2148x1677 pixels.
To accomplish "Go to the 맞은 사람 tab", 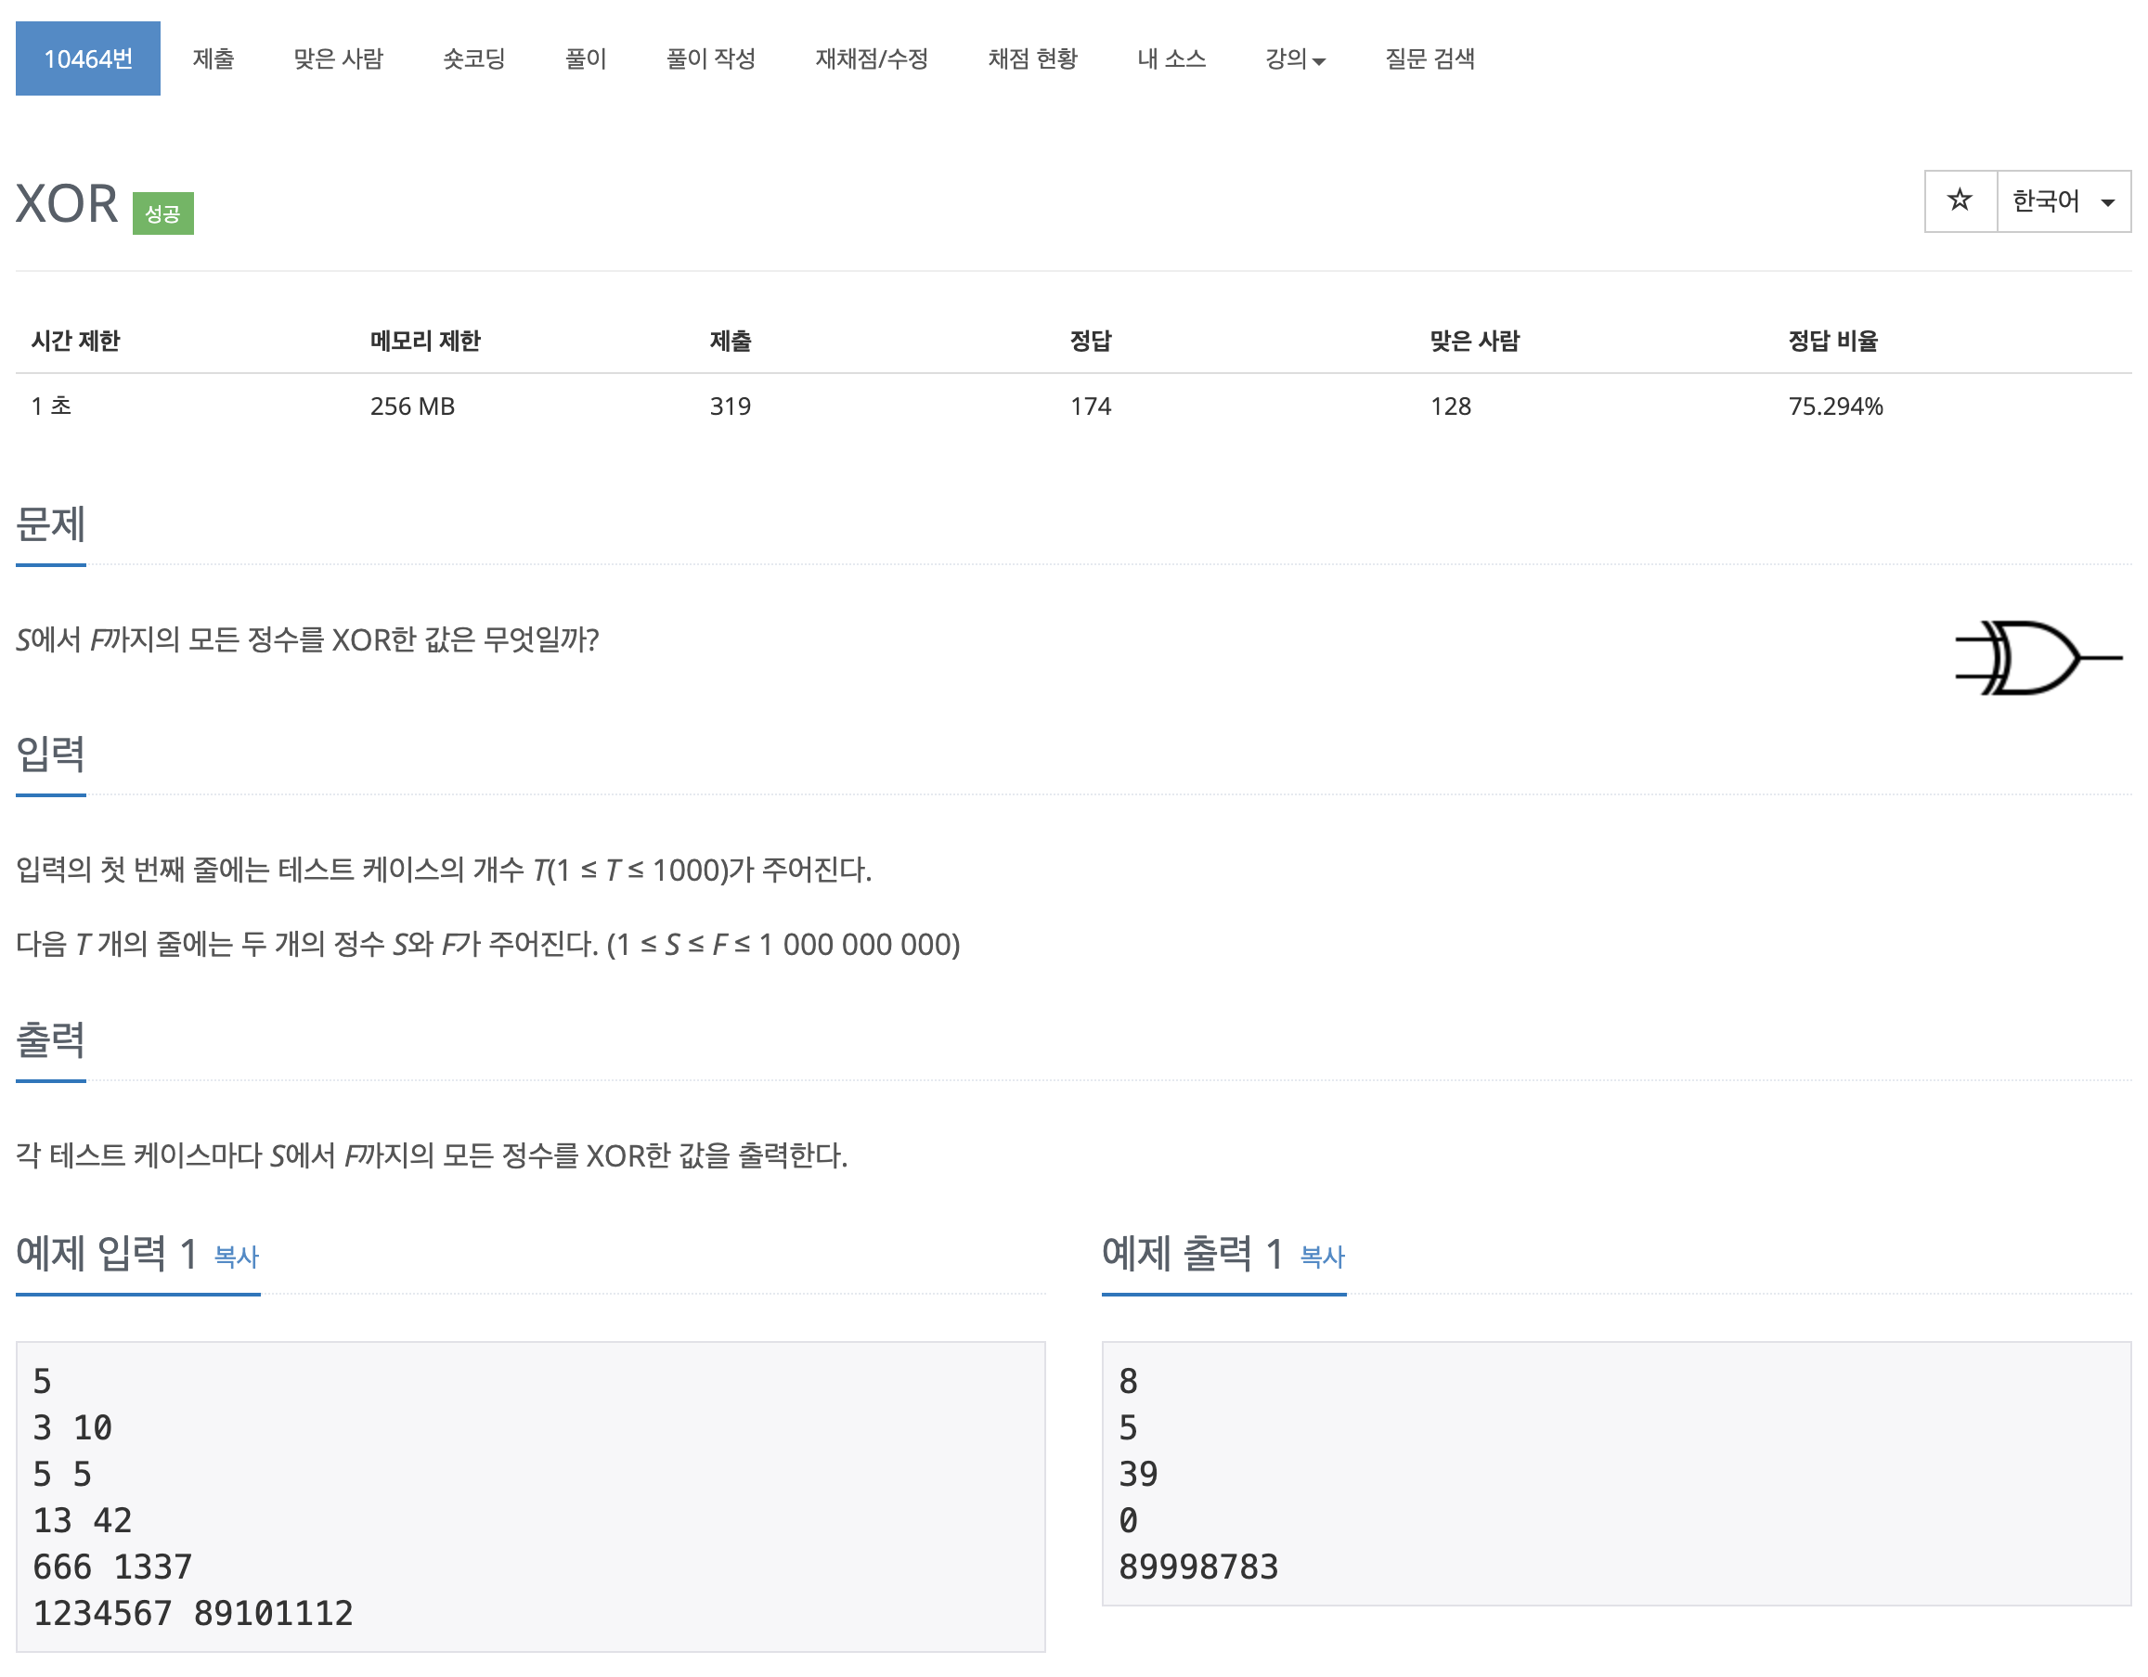I will coord(337,59).
